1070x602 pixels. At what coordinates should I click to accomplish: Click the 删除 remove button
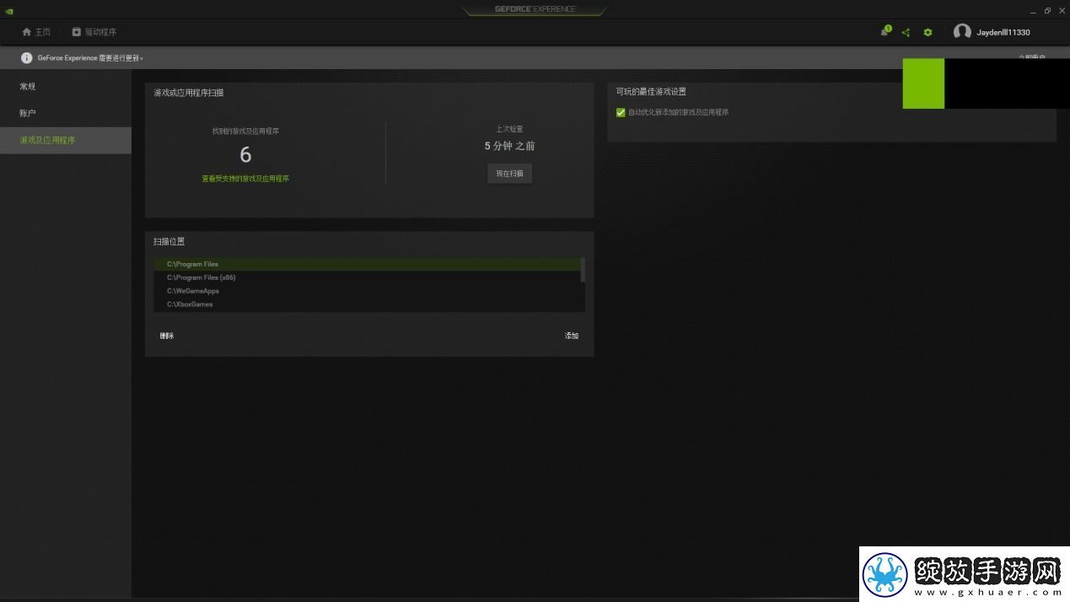click(167, 336)
